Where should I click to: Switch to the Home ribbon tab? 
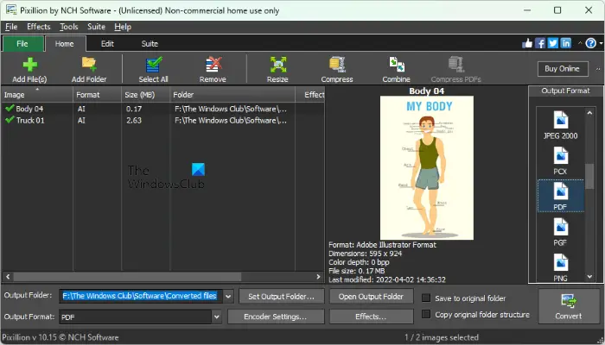click(64, 44)
